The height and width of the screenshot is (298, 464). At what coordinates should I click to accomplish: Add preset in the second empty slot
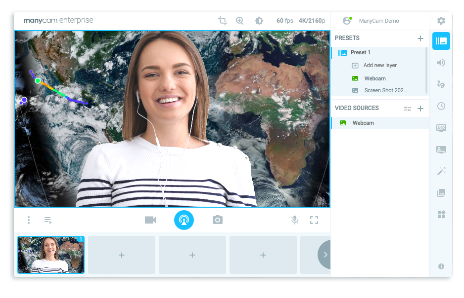[122, 255]
